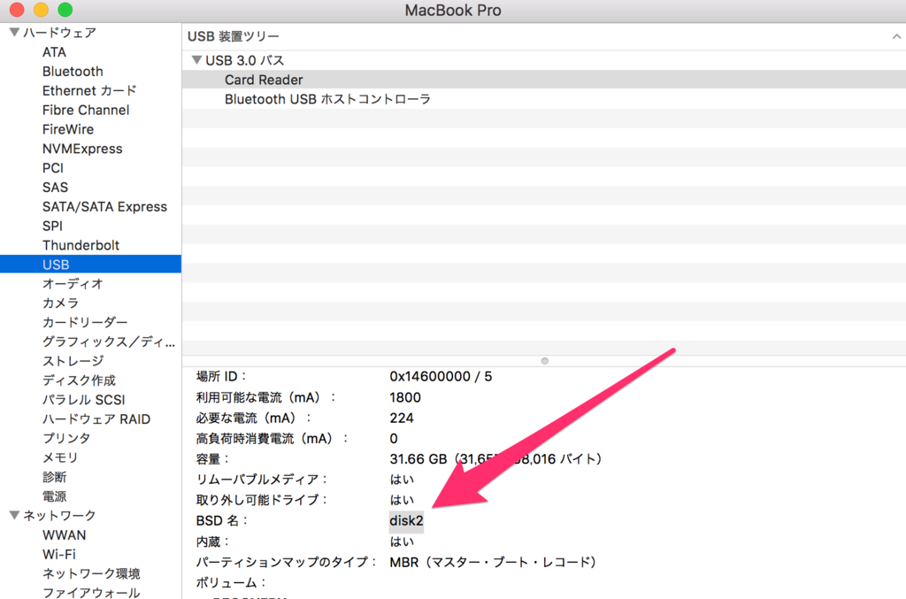
Task: Click the sort chevron in USB 装置ツリー header
Action: [x=896, y=36]
